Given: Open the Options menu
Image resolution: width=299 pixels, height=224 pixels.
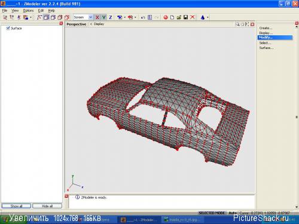Looking at the screenshot, I should coord(28,11).
